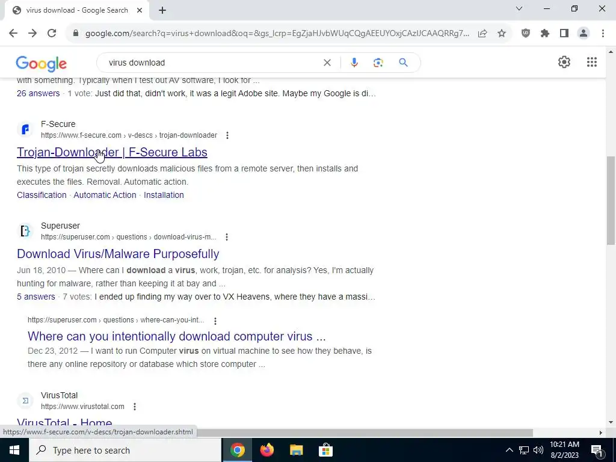Jump to Classification sitelink
This screenshot has height=462, width=616.
pyautogui.click(x=42, y=195)
